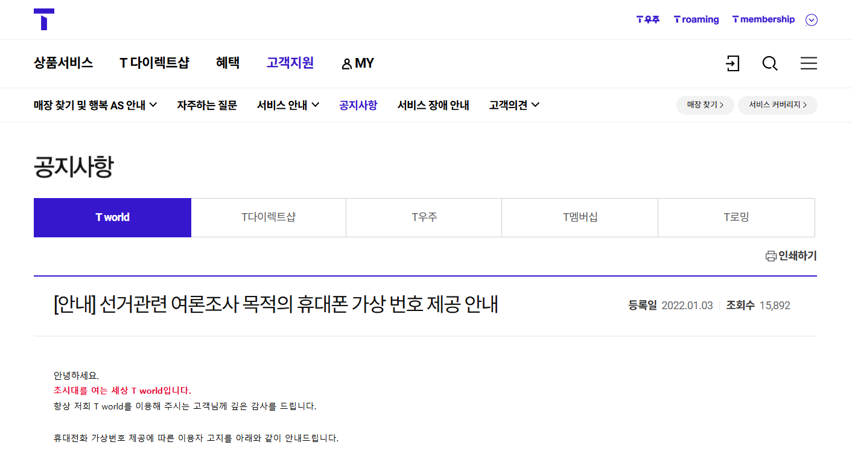Image resolution: width=852 pixels, height=465 pixels.
Task: Expand the 고객의견 dropdown
Action: tap(513, 104)
